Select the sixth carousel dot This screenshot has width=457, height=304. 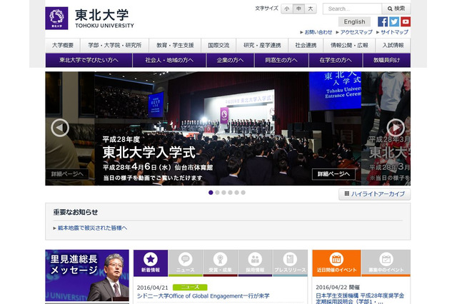[x=243, y=193]
